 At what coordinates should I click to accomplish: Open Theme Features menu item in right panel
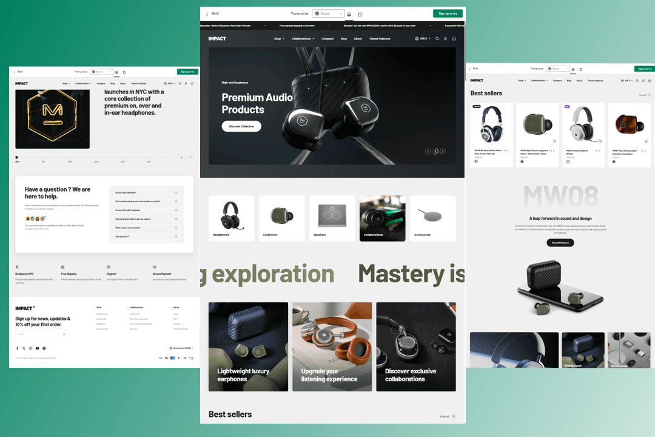(596, 80)
